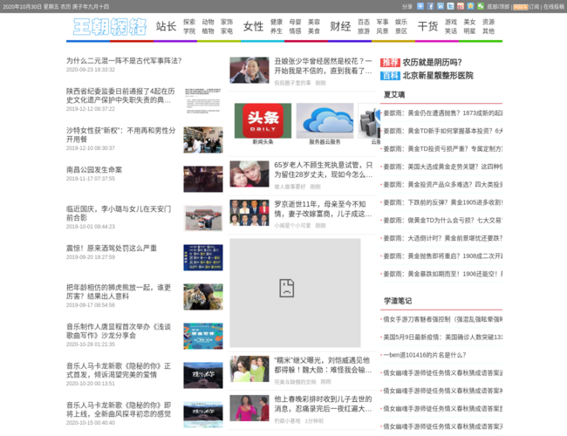Click the Twitter share icon

(x=450, y=6)
